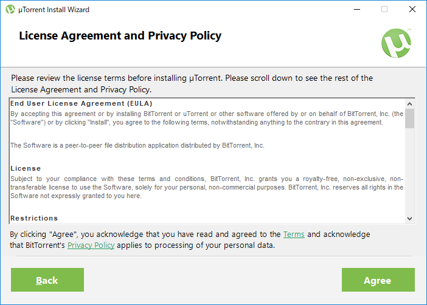Click the large green µTorrent logo

396,43
